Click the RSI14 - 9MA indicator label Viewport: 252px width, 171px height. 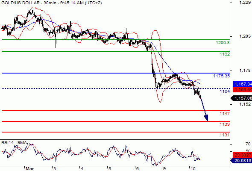[14, 143]
